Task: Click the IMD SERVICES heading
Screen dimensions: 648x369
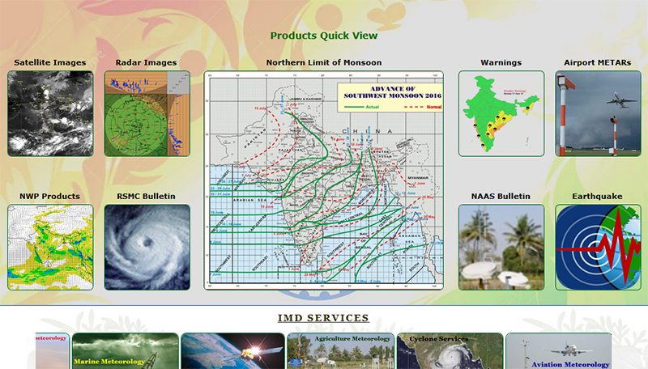Action: [323, 318]
